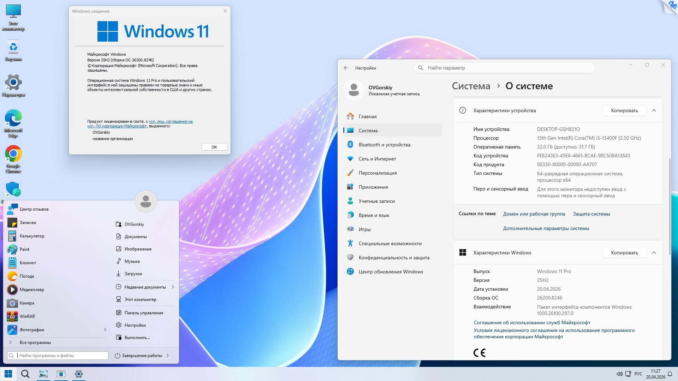Click the Windows Update center icon

point(350,272)
